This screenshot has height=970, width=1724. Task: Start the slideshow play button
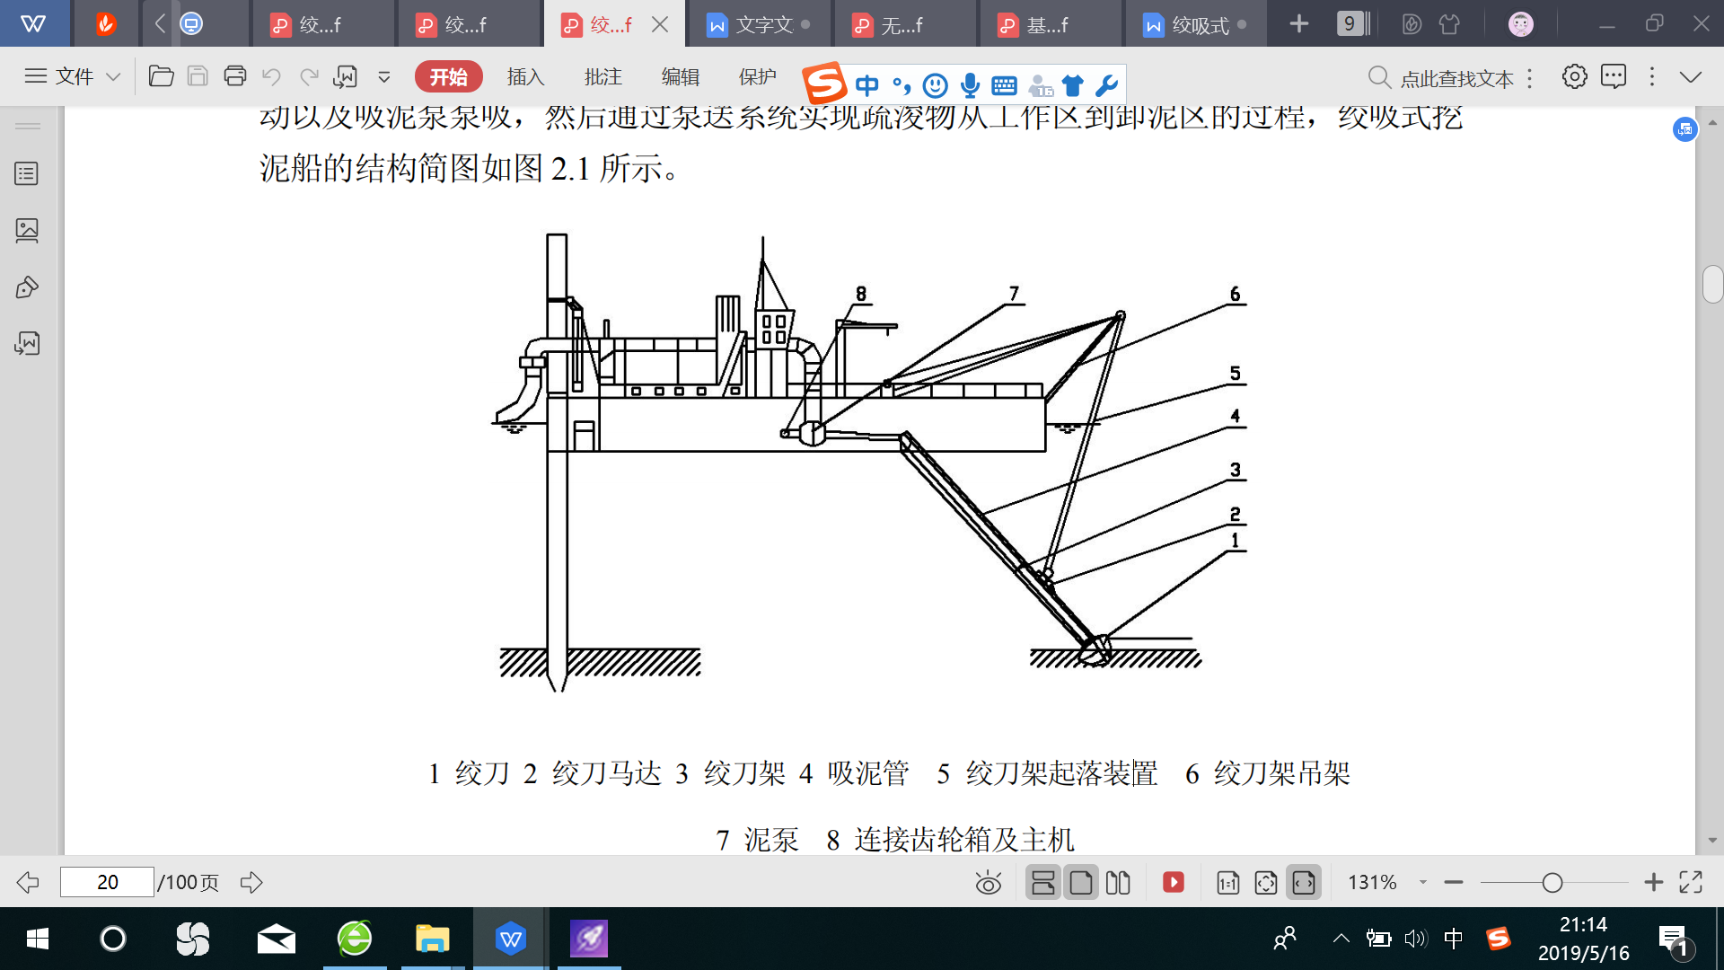[1173, 882]
